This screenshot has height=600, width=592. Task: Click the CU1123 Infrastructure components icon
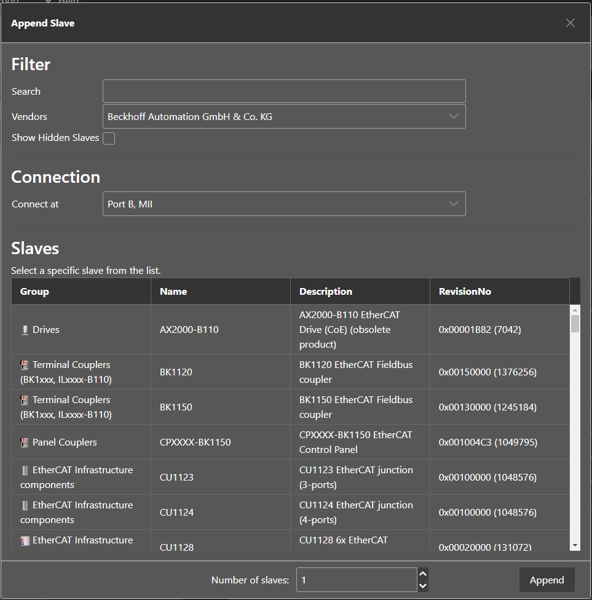pos(25,470)
